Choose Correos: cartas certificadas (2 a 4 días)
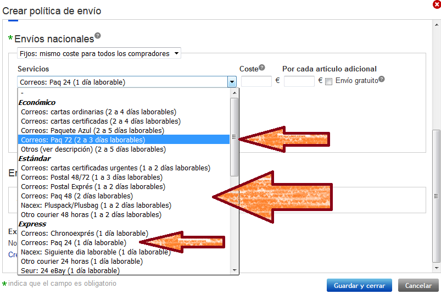This screenshot has height=294, width=441. (x=124, y=121)
